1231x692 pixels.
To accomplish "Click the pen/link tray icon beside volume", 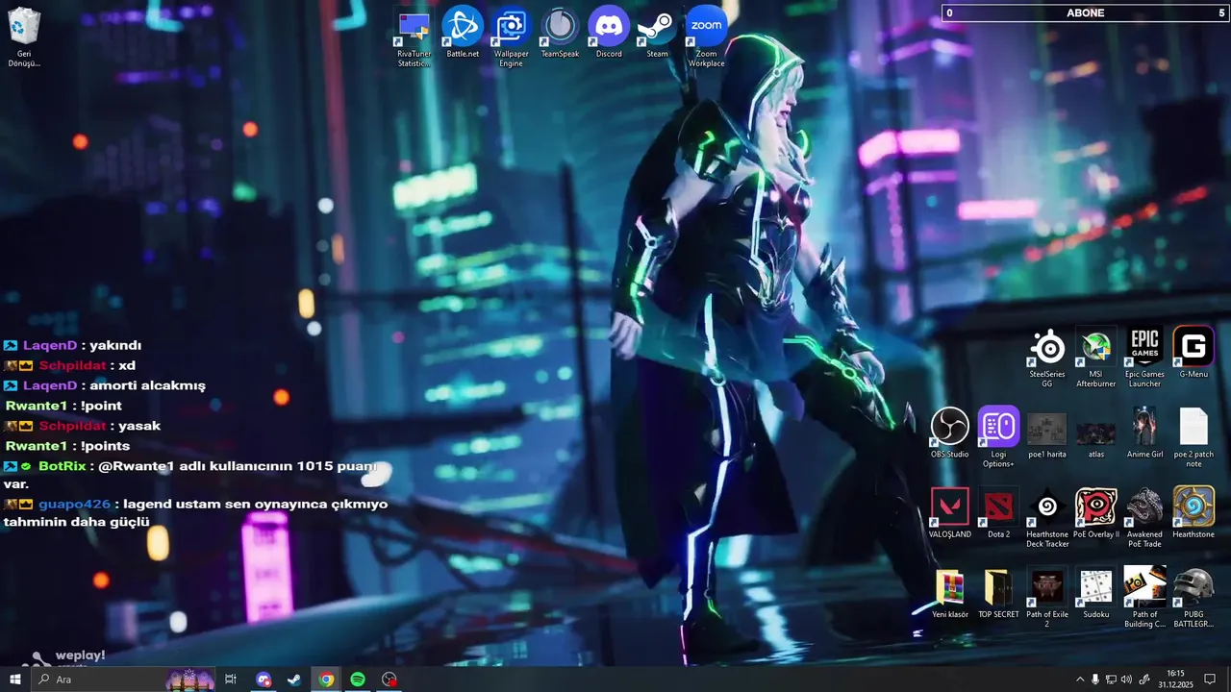I will 1143,680.
